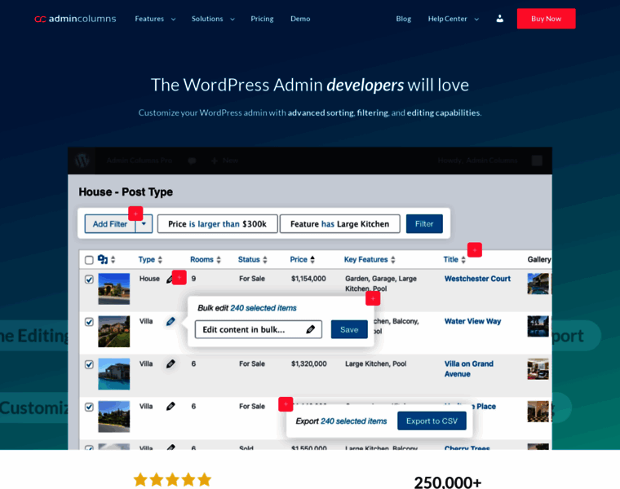
Task: Open the Pricing page
Action: 262,19
